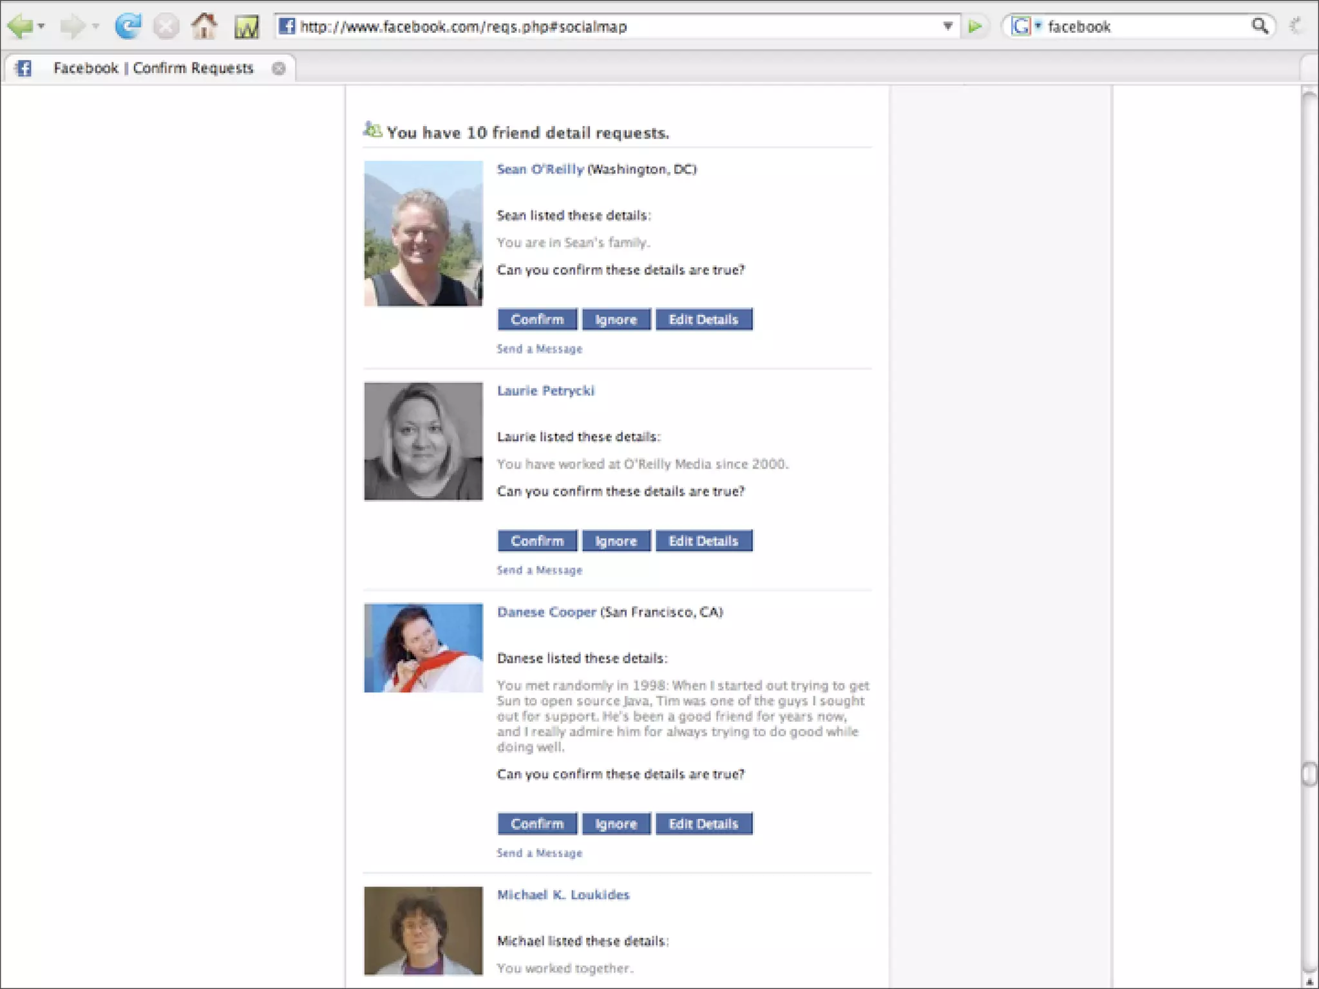Click 'You have 10 friend detail requests.' heading
Viewport: 1319px width, 989px height.
click(x=528, y=133)
